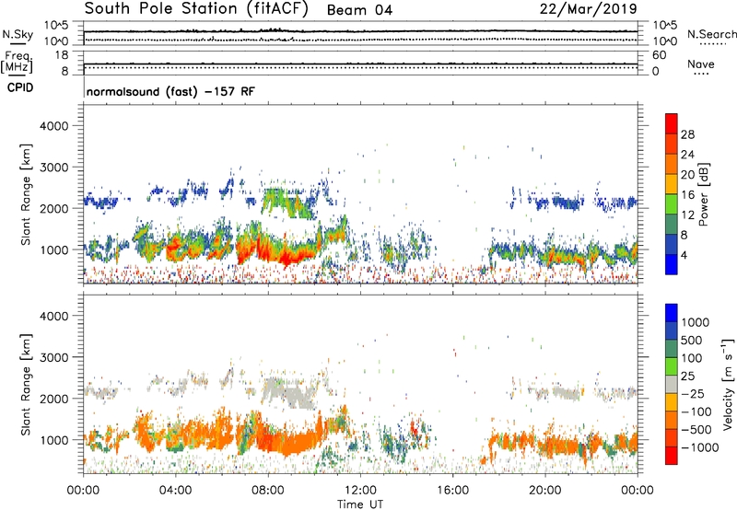Click the "08:00" time axis tick label

pyautogui.click(x=268, y=491)
